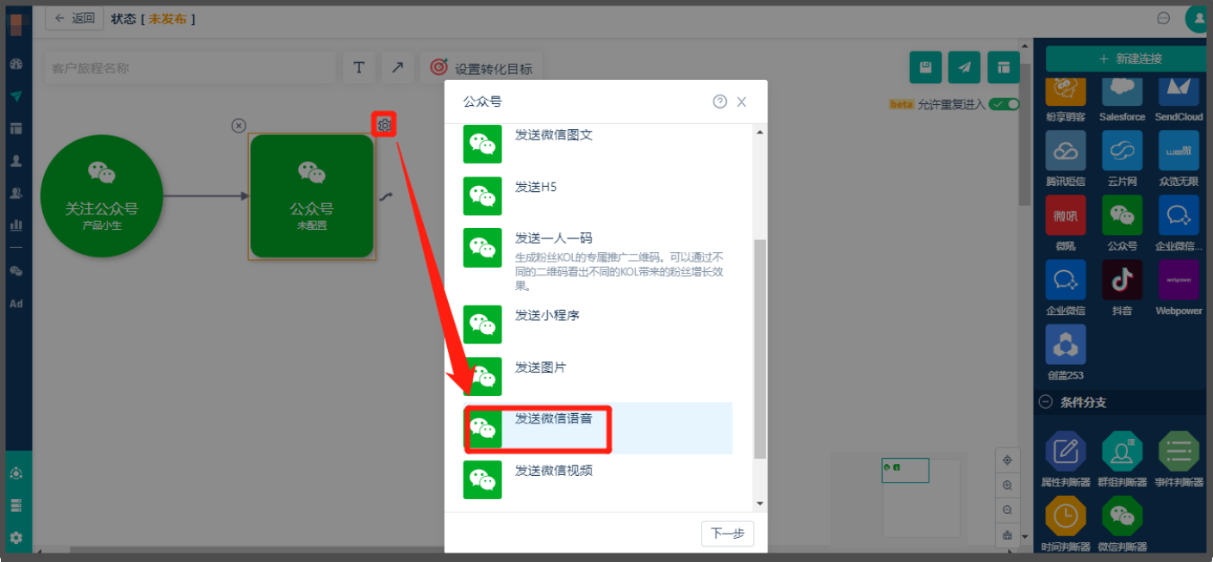Click the 公众号 dialog scrollbar up arrow
Viewport: 1213px width, 562px height.
(759, 132)
